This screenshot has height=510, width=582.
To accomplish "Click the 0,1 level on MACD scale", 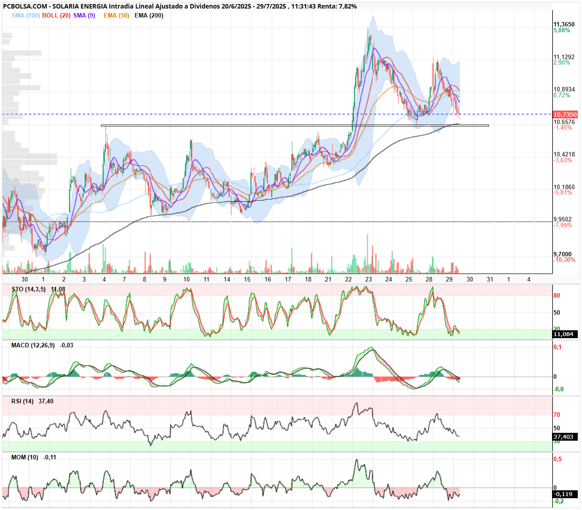I will click(557, 347).
